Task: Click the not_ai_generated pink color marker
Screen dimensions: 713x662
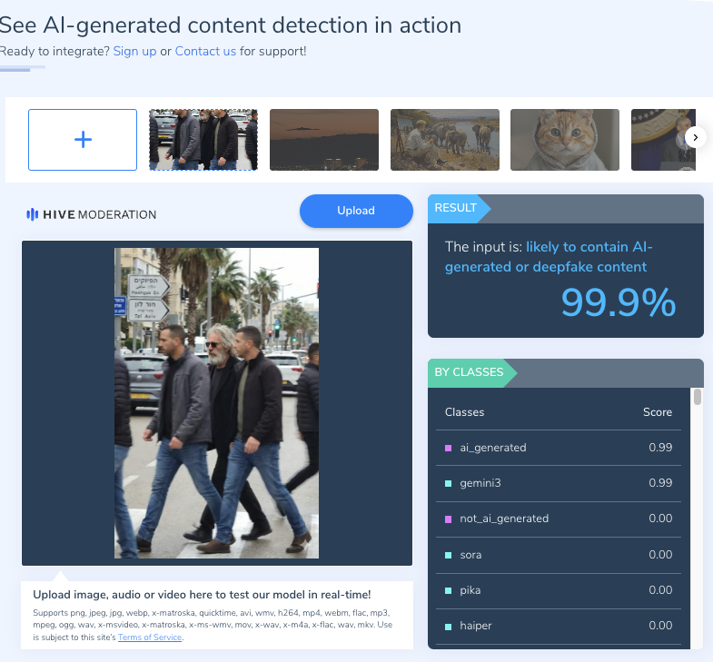Action: 448,519
